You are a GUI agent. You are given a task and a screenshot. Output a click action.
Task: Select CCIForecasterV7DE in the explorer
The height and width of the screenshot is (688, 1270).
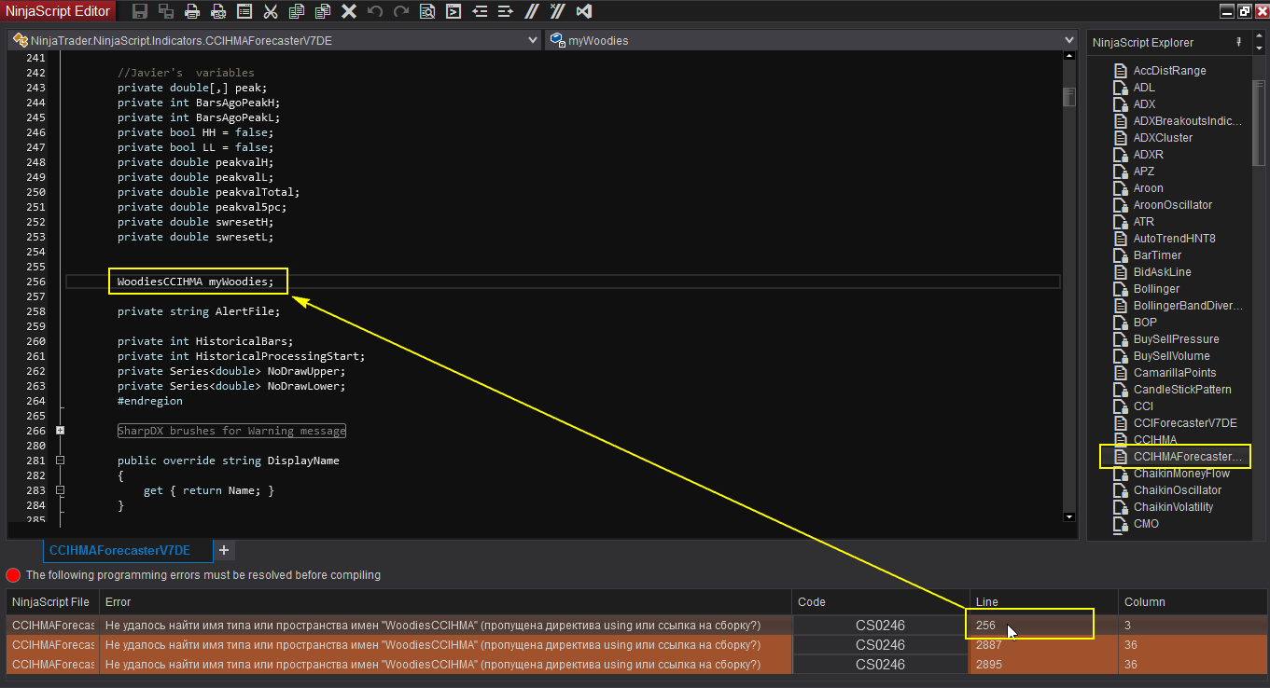pos(1185,423)
